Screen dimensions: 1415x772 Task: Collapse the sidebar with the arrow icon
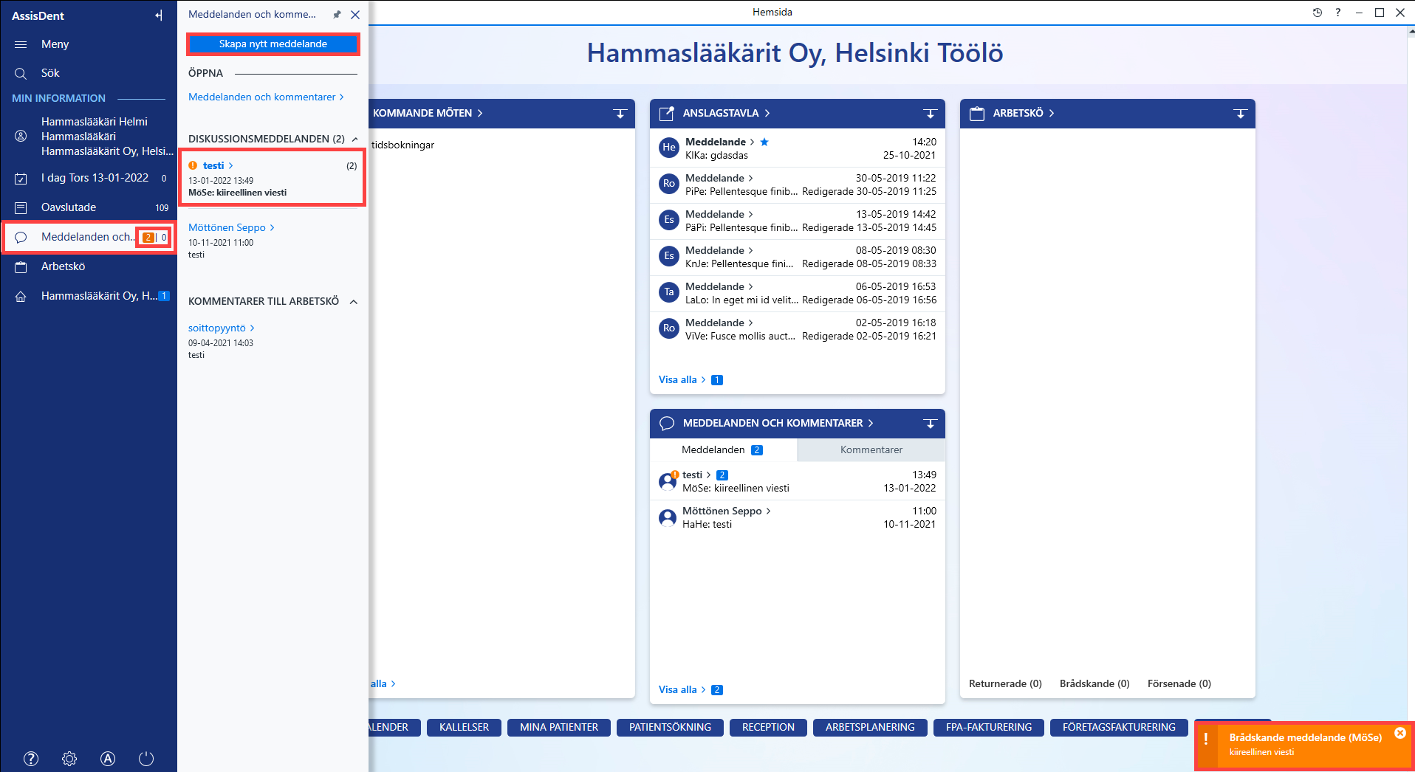(159, 15)
